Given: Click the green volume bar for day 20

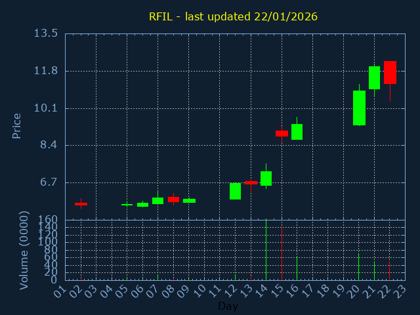Looking at the screenshot, I should tap(358, 267).
